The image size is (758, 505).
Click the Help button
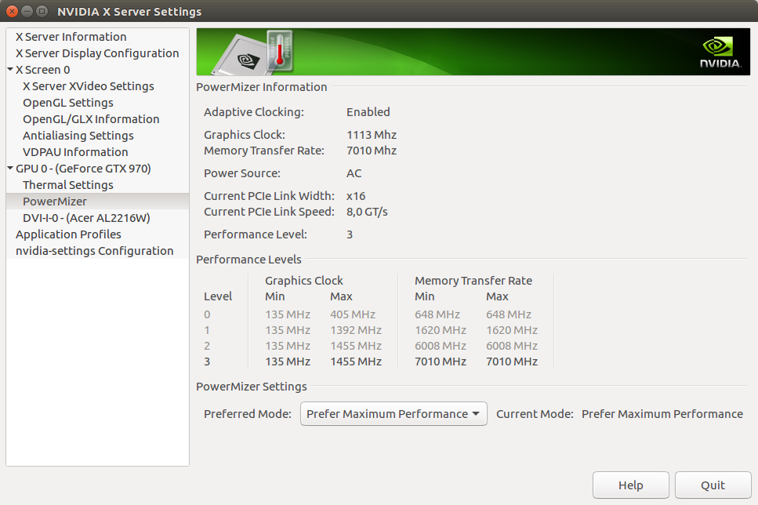pos(630,485)
